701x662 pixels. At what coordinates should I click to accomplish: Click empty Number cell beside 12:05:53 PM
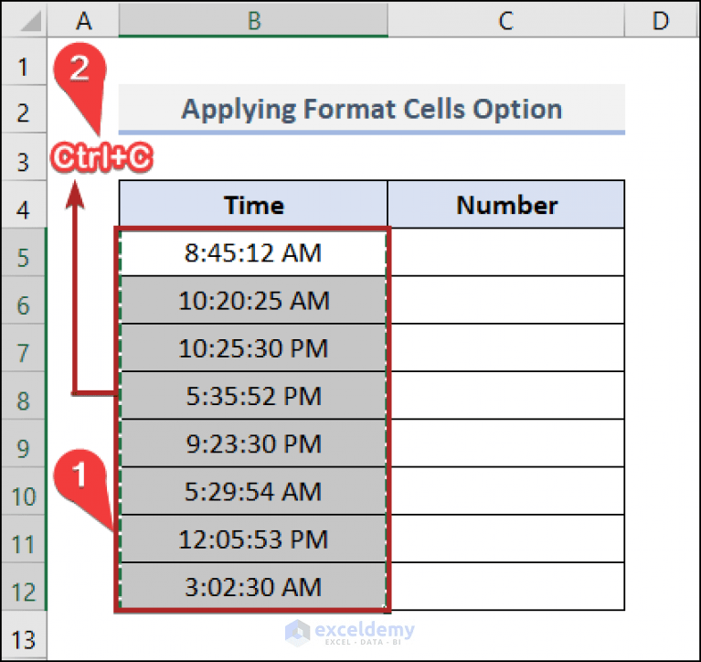point(507,539)
